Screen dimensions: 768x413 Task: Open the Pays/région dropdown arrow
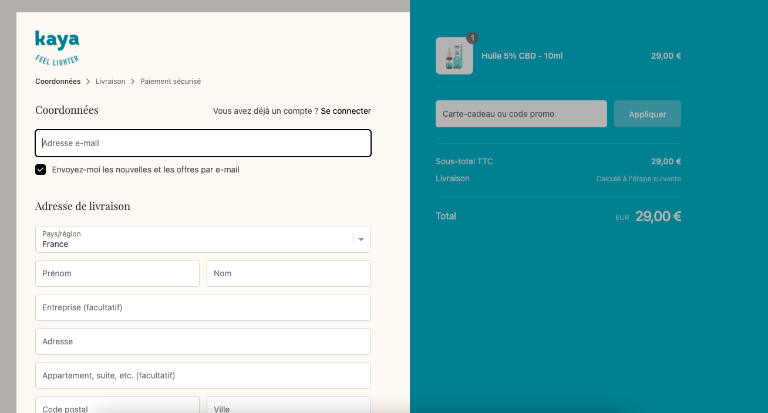(x=361, y=239)
